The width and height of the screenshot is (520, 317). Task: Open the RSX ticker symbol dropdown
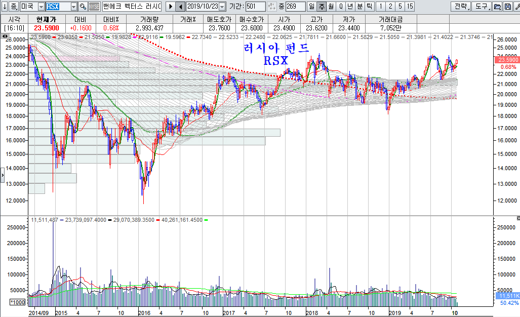74,6
